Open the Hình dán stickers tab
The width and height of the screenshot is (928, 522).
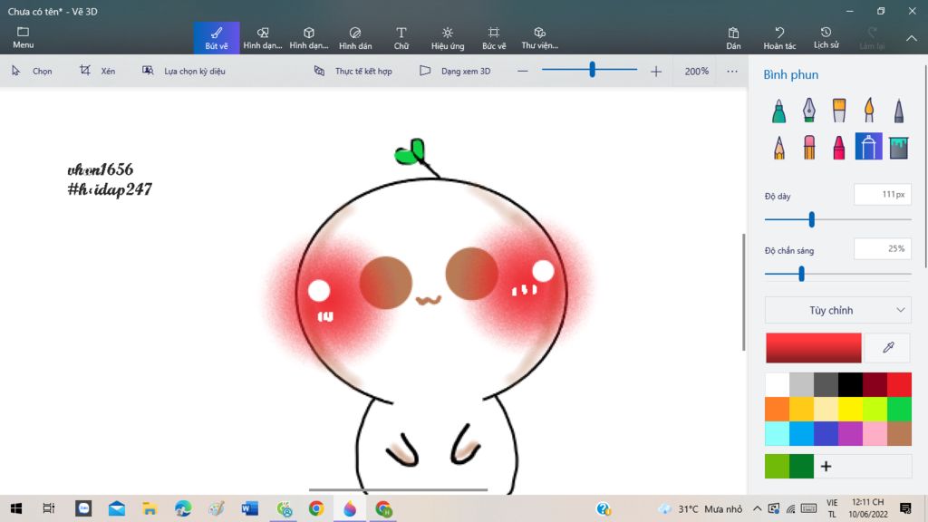[355, 38]
